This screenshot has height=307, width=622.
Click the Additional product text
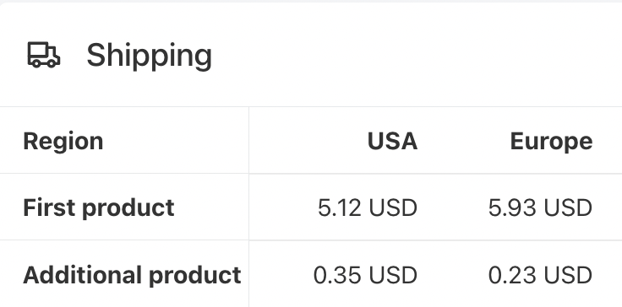[x=132, y=274]
